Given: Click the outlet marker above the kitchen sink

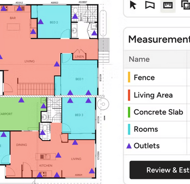Looking at the screenshot, I should (58, 155).
